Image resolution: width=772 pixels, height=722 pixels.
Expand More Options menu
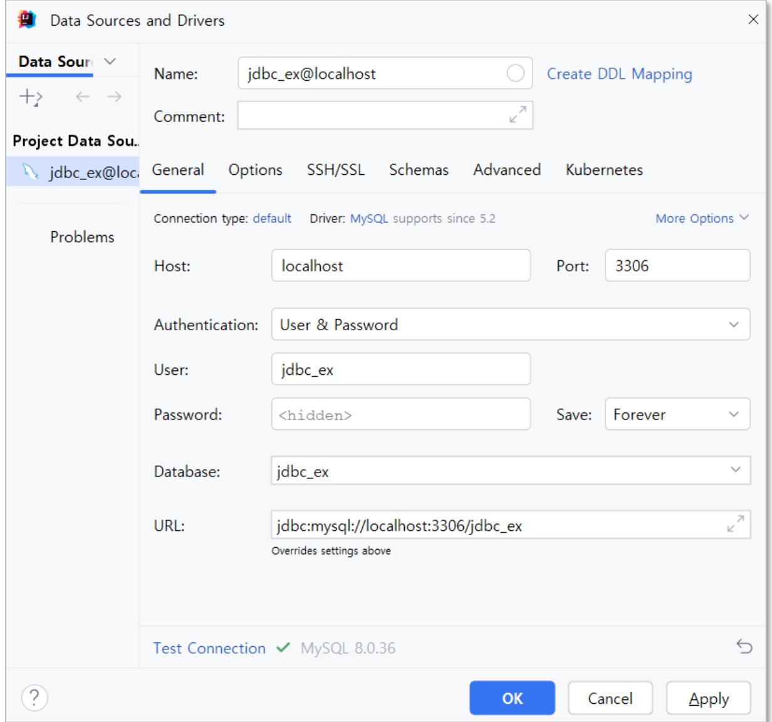pyautogui.click(x=702, y=218)
